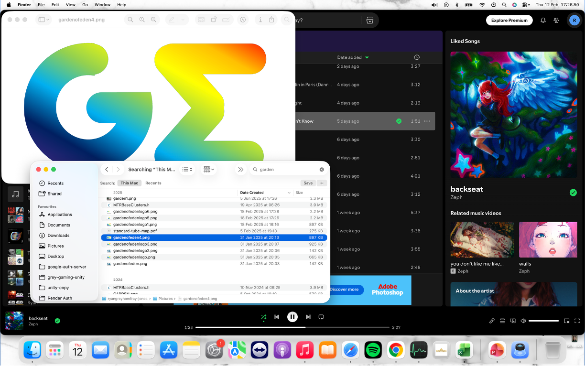Image resolution: width=585 pixels, height=366 pixels.
Task: Select the This Mac search scope
Action: pyautogui.click(x=129, y=183)
